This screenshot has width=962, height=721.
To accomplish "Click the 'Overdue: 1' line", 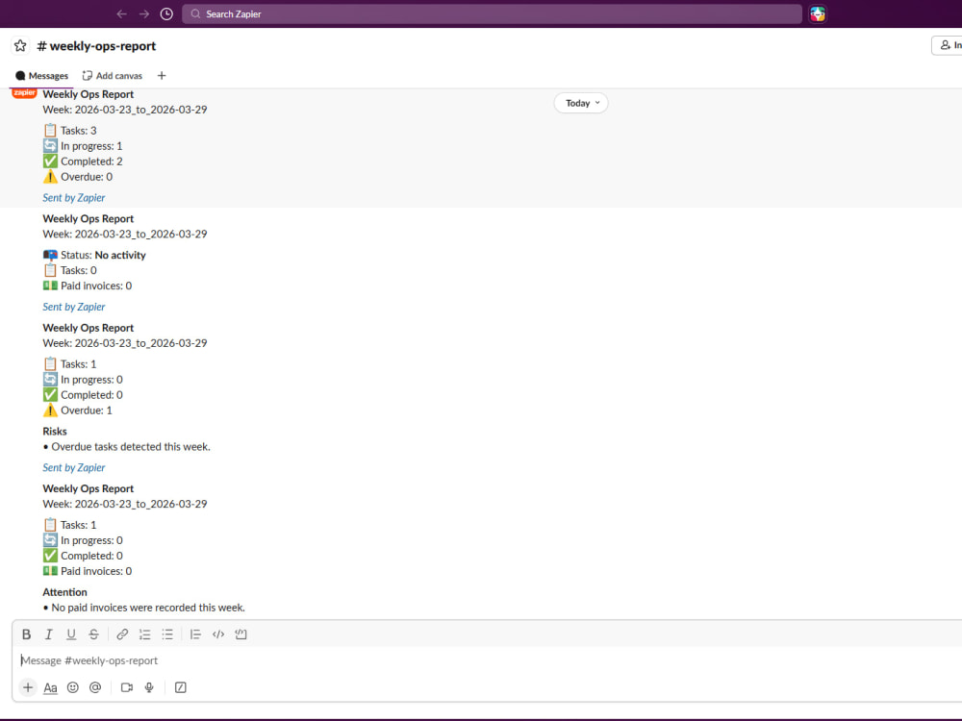I will tap(77, 410).
